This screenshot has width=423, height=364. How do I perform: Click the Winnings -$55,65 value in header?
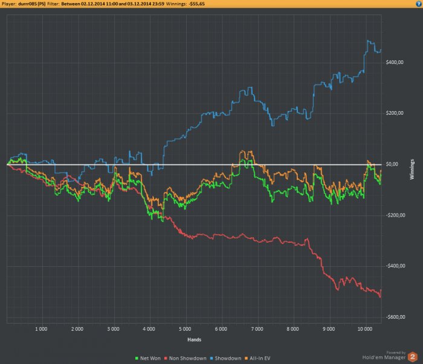[x=186, y=4]
